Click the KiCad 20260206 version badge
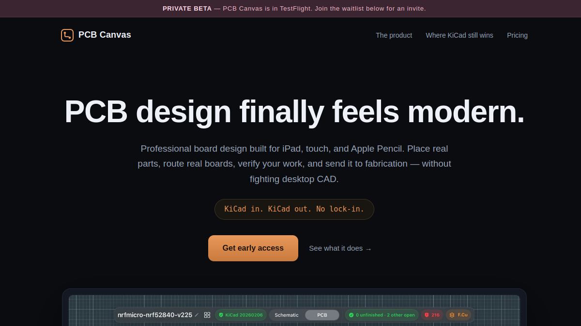Viewport: 581px width, 326px height. click(241, 315)
